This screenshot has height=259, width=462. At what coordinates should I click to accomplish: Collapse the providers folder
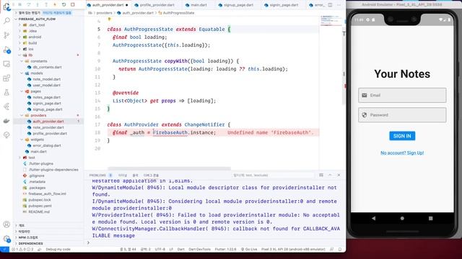pyautogui.click(x=38, y=115)
